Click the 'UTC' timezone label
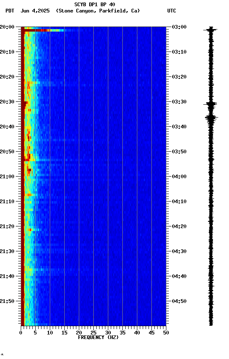The width and height of the screenshot is (229, 359). pos(172,11)
